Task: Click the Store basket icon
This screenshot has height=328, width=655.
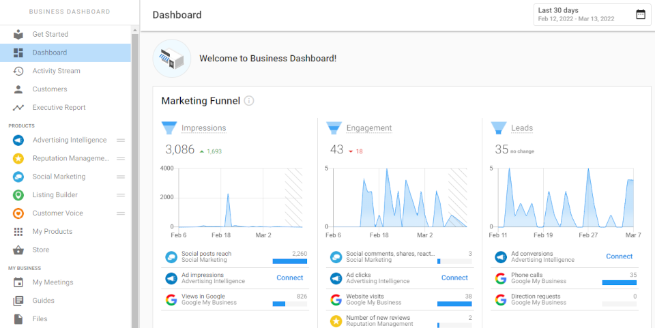Action: pos(18,250)
